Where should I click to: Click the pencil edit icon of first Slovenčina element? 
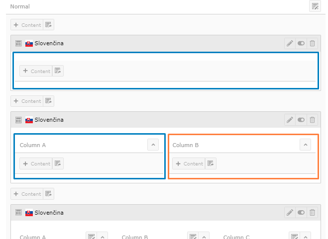coord(290,43)
